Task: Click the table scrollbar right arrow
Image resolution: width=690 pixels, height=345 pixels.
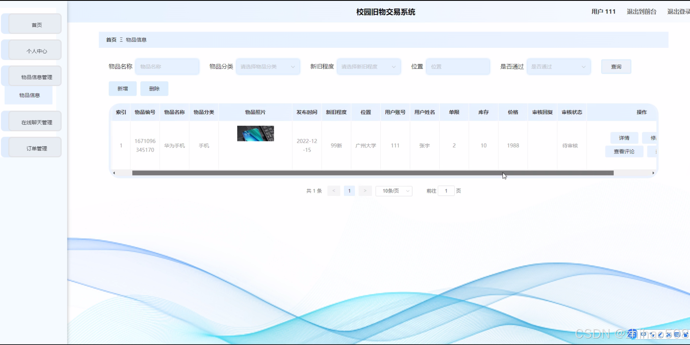Action: coord(653,173)
